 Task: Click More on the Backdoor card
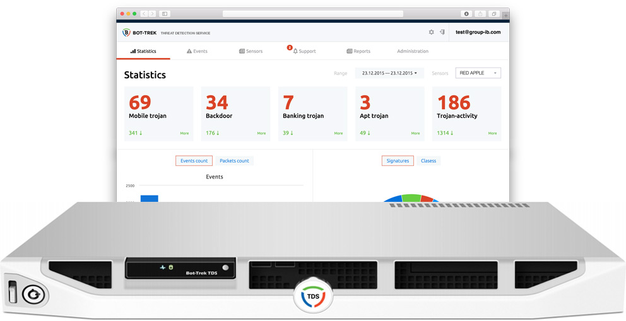click(x=261, y=133)
